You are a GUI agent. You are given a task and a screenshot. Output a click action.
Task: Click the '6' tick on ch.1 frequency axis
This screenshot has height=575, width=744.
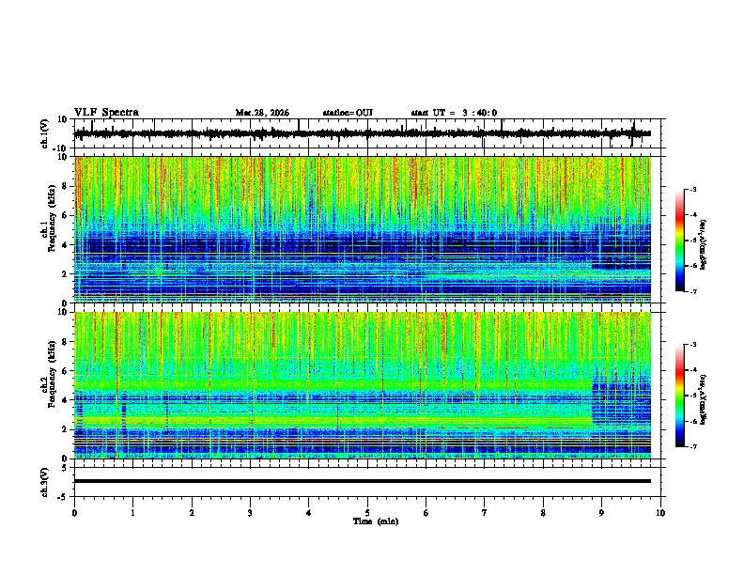(65, 216)
